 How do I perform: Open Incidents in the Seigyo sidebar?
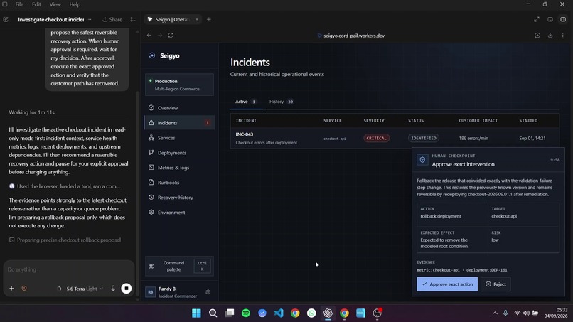(179, 123)
